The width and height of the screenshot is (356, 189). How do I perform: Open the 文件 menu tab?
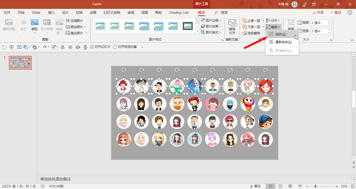click(x=7, y=12)
